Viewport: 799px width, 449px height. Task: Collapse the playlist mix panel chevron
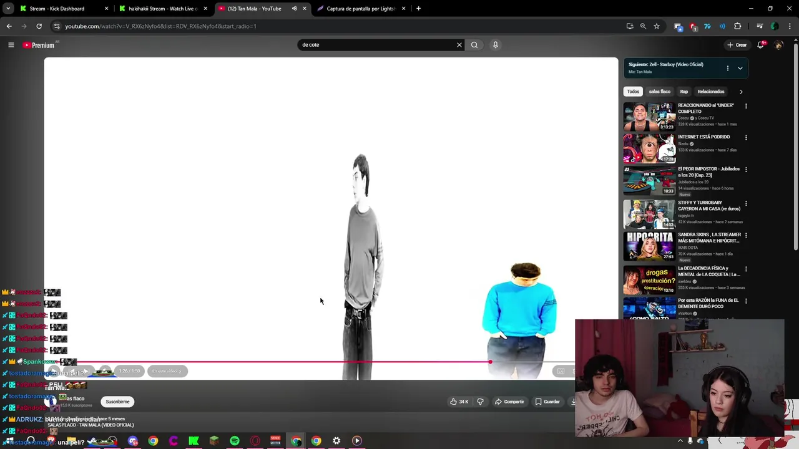click(x=740, y=68)
